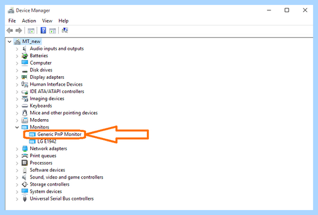Expand the System devices chevron
The image size is (318, 215).
click(x=17, y=192)
